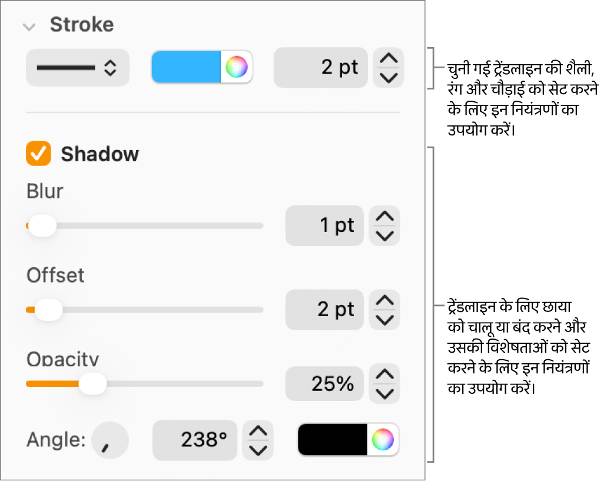Click the Offset 2 pt value field

[x=324, y=310]
